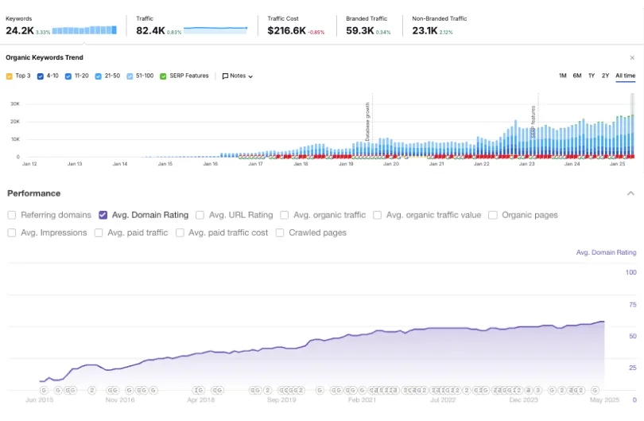Screen dimensions: 644x421
Task: Enable the Crawled pages checkbox
Action: coord(280,232)
